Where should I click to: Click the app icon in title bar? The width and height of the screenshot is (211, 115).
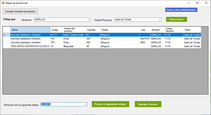[3, 3]
